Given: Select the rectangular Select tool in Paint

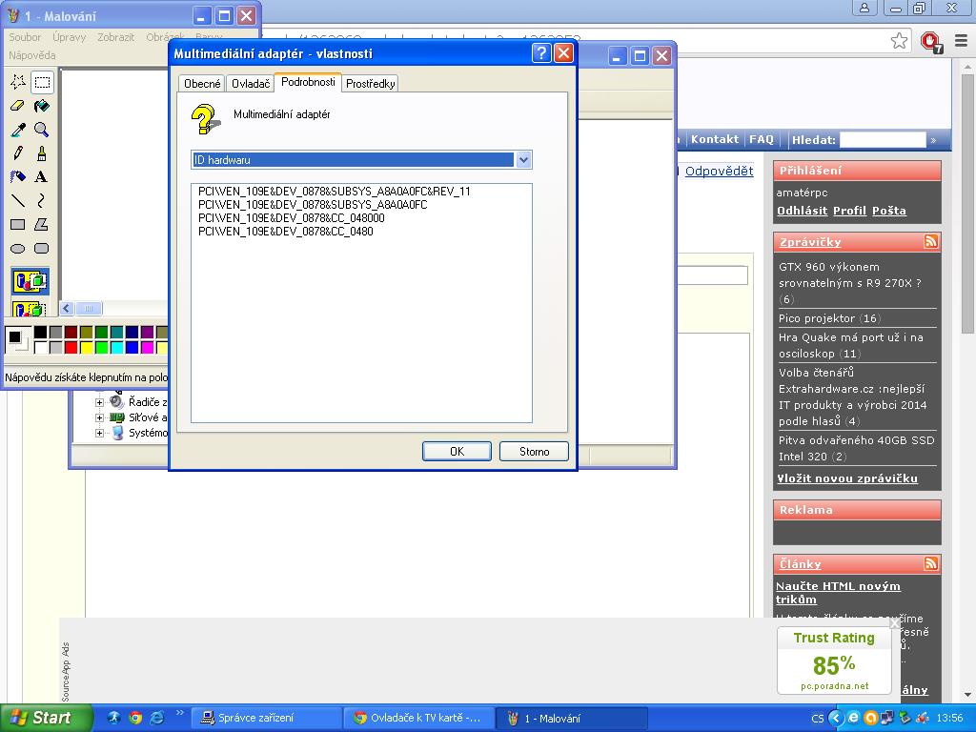Looking at the screenshot, I should 42,82.
